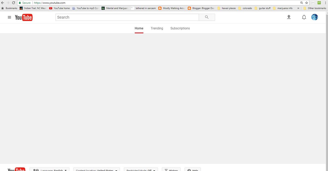
Task: Click the faint extension icon beside the bookmark star
Action: click(x=313, y=3)
